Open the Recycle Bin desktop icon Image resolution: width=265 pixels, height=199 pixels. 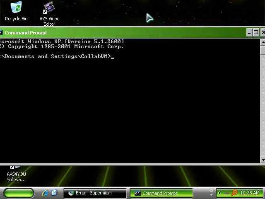16,11
